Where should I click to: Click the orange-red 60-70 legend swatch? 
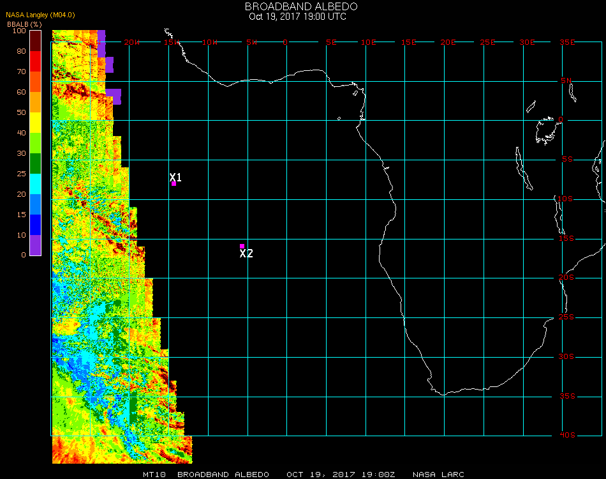tap(35, 82)
